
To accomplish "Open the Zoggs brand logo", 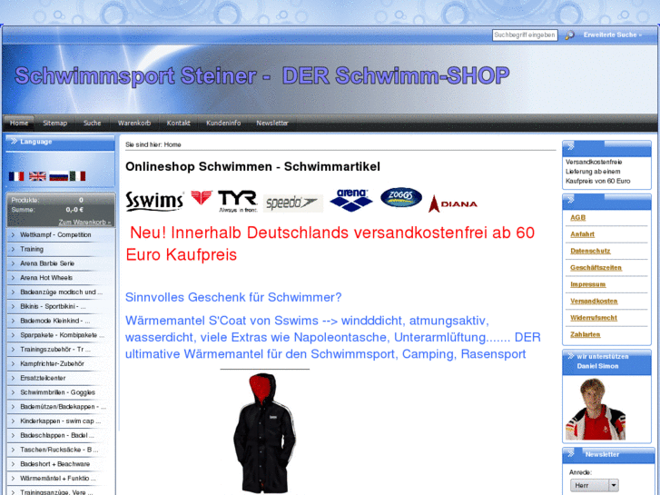I will click(x=401, y=197).
